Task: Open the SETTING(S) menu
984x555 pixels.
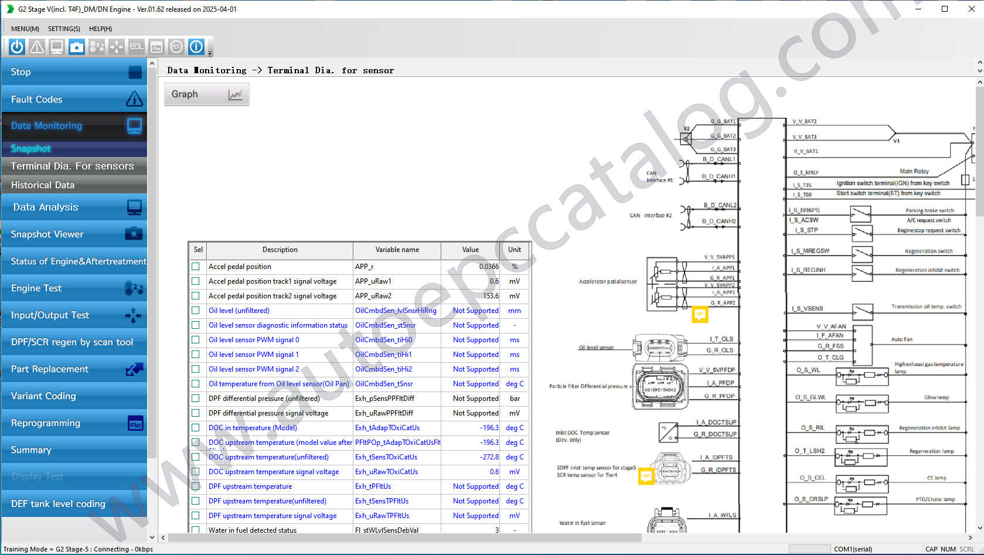Action: click(64, 29)
